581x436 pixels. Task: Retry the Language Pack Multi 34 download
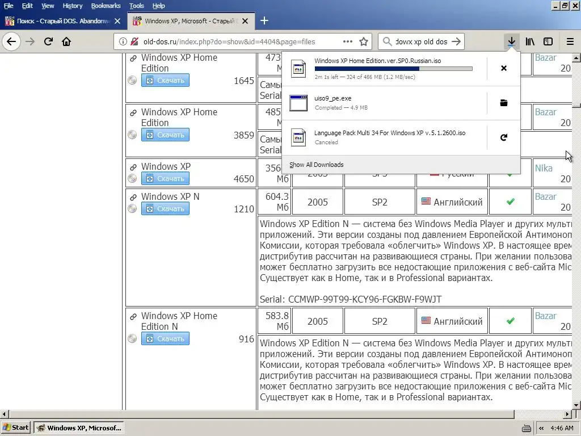click(x=504, y=137)
